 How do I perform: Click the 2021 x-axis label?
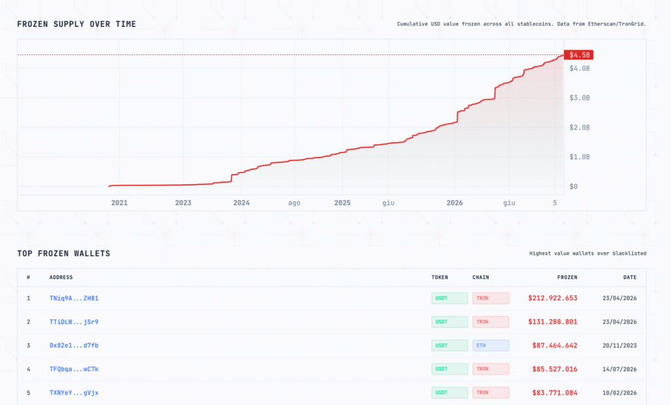(119, 203)
